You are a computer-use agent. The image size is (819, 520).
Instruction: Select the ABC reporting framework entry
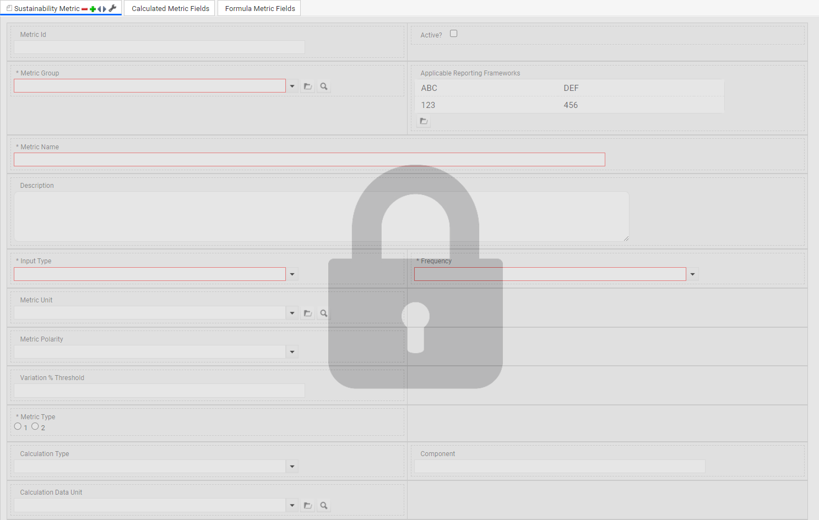point(429,88)
